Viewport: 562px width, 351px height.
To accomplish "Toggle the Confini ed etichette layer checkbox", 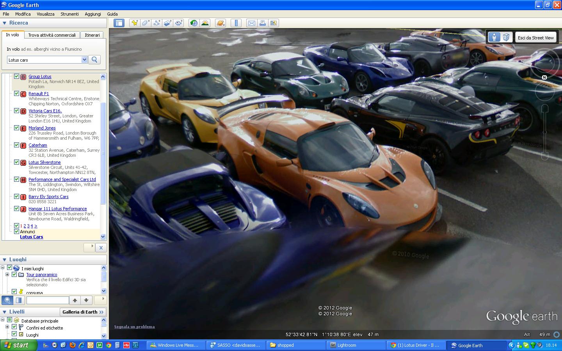I will 14,327.
